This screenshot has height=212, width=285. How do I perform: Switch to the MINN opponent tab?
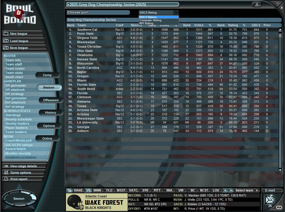[97, 190]
